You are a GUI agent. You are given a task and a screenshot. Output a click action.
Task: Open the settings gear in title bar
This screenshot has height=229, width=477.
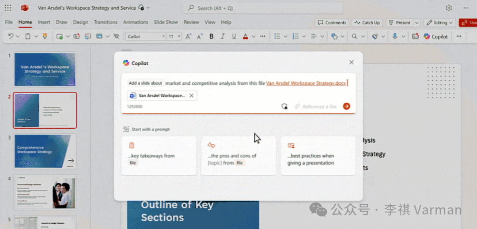449,8
